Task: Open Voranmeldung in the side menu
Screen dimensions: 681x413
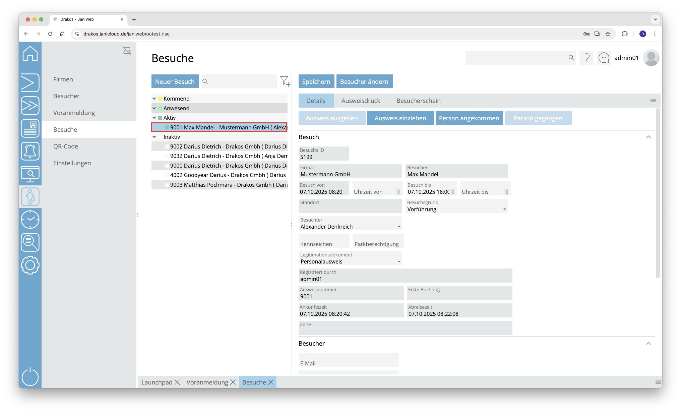Action: click(x=74, y=113)
